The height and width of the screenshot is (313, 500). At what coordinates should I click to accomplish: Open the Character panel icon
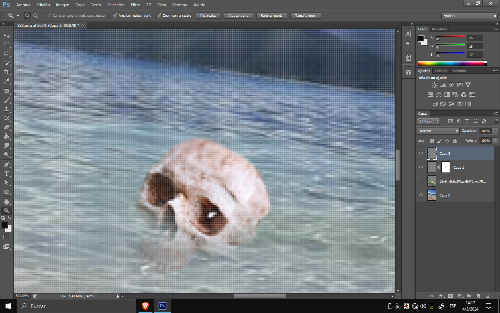pyautogui.click(x=408, y=34)
